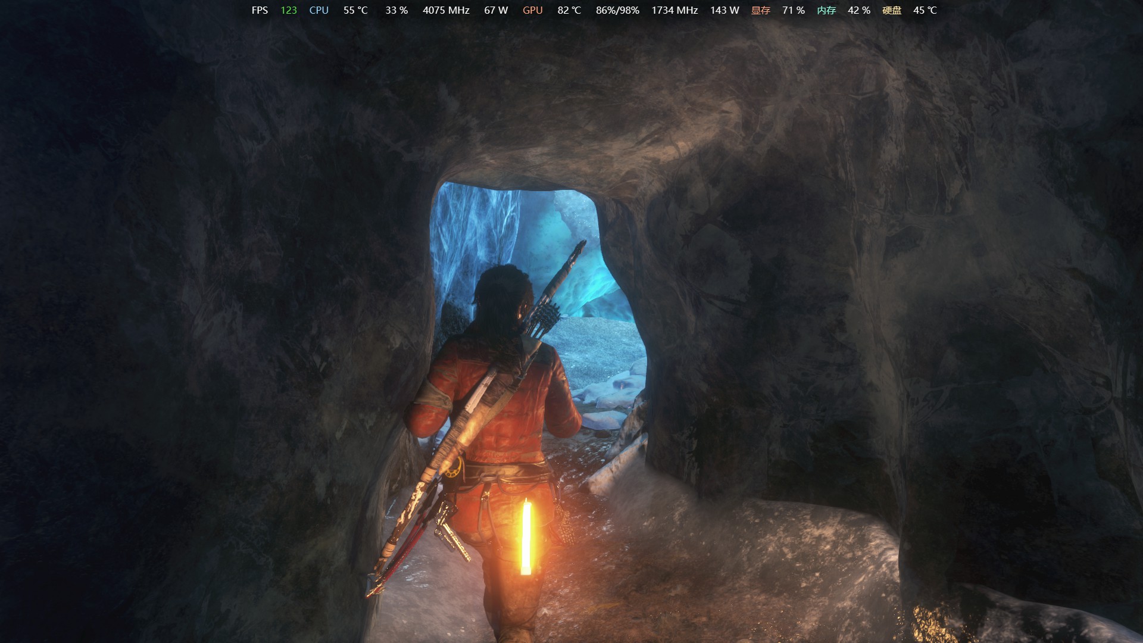Image resolution: width=1143 pixels, height=643 pixels.
Task: Click the FPS label in overlay
Action: coord(260,10)
